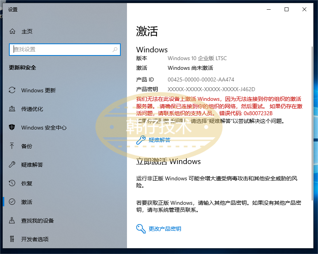Open 传递优化 settings page
318x254 pixels.
tap(32, 109)
